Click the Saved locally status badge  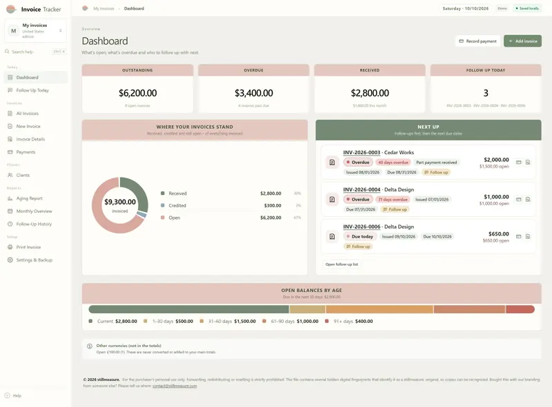(527, 8)
